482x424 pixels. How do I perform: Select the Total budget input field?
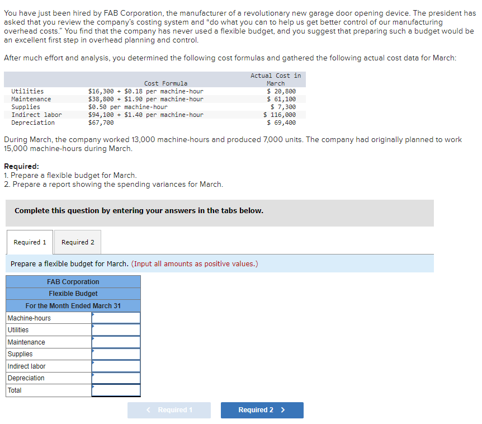pos(116,390)
